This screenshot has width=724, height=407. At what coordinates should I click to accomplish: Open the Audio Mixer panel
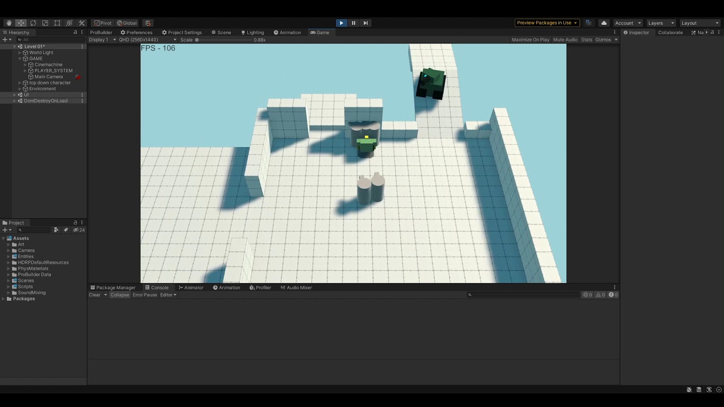click(296, 287)
